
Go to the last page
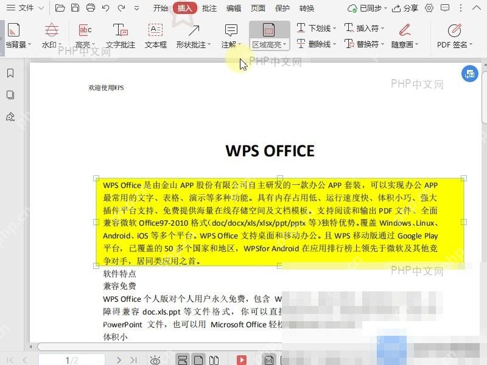tap(133, 360)
